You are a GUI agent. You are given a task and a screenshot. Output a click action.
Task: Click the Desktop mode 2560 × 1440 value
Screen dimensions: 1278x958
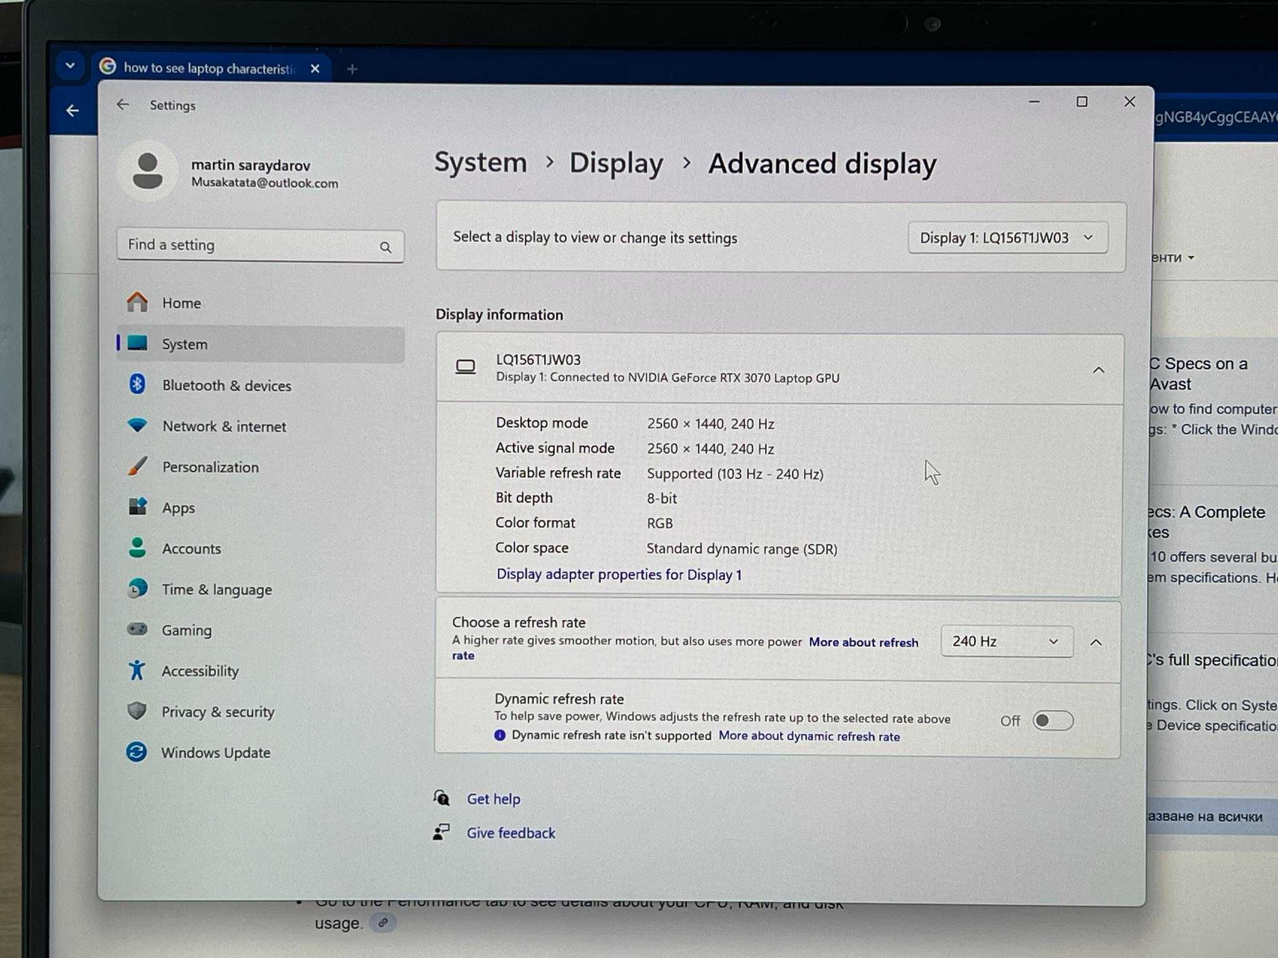[x=711, y=424]
